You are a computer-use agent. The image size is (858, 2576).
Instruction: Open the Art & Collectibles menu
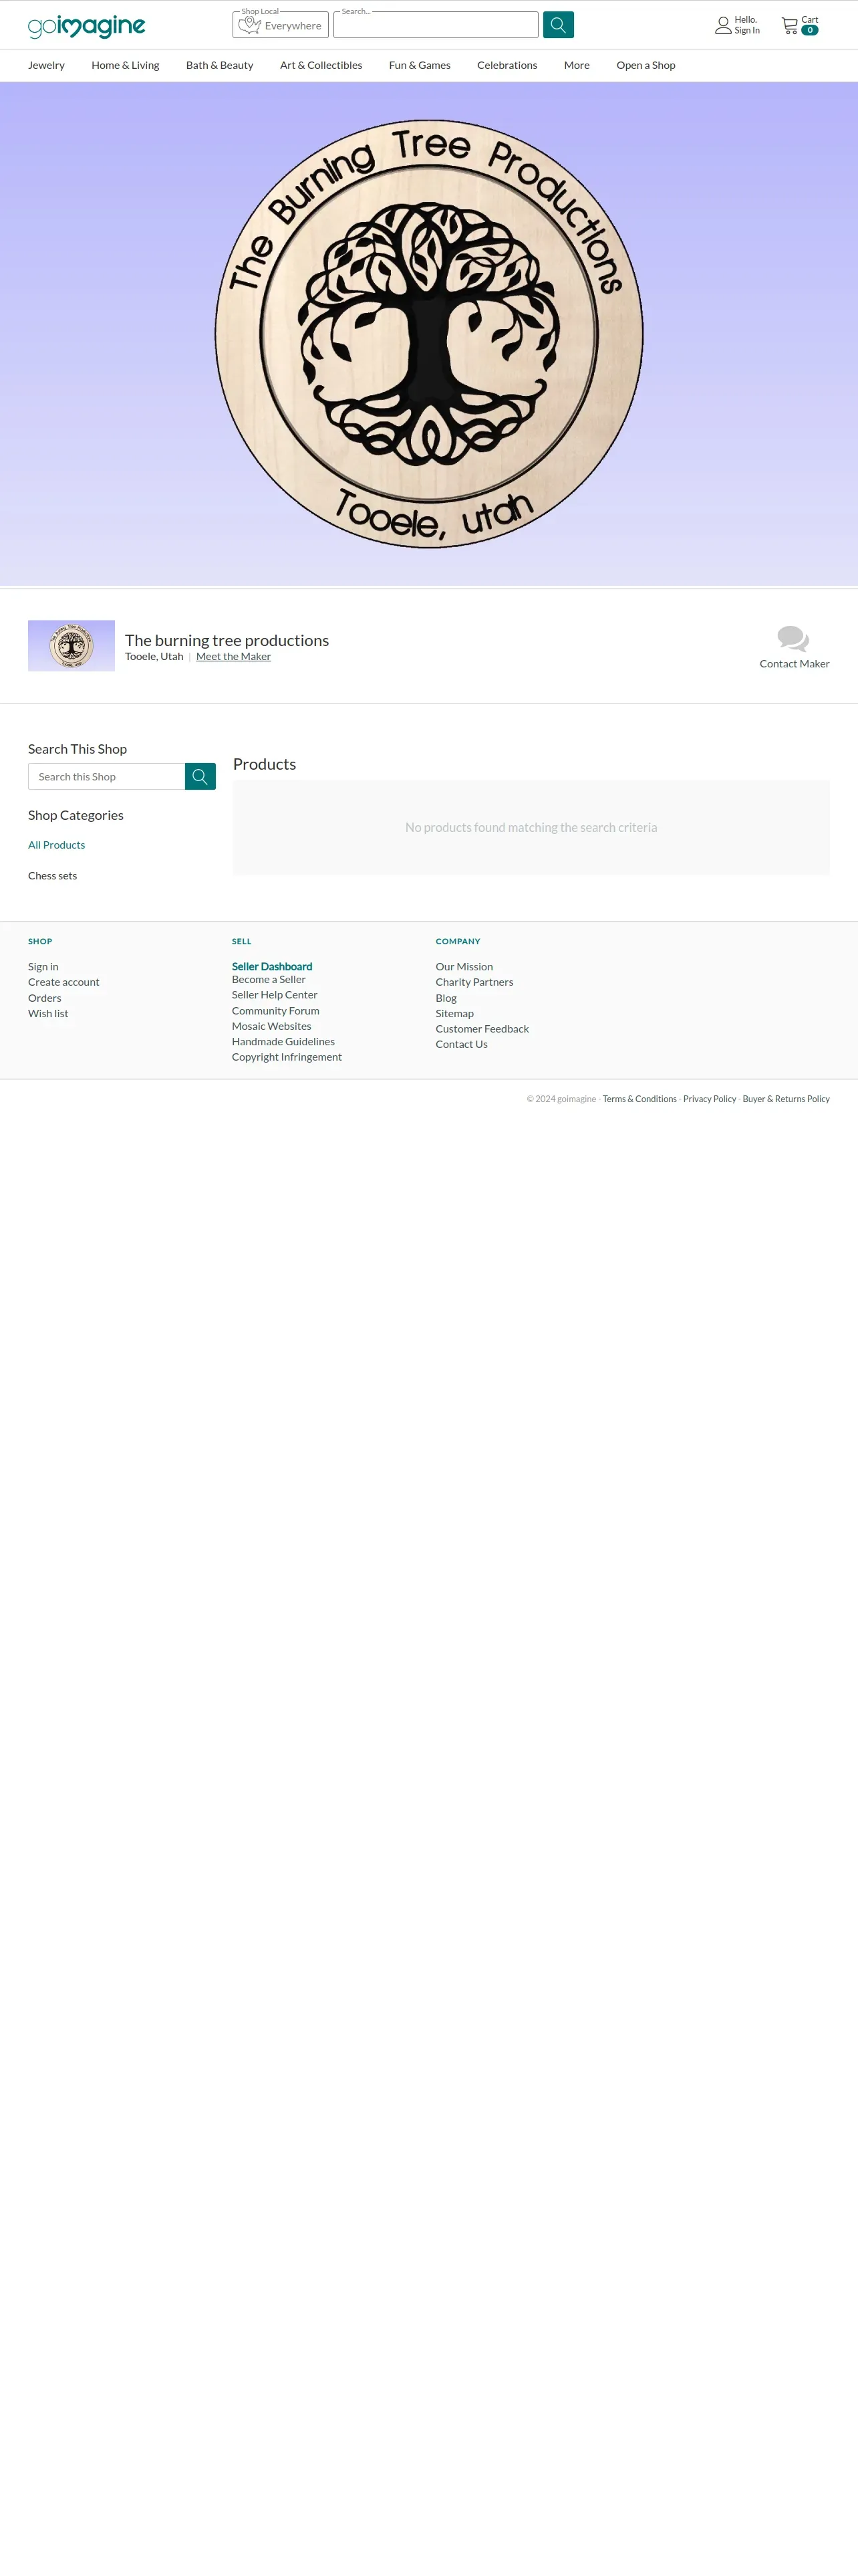click(x=321, y=65)
